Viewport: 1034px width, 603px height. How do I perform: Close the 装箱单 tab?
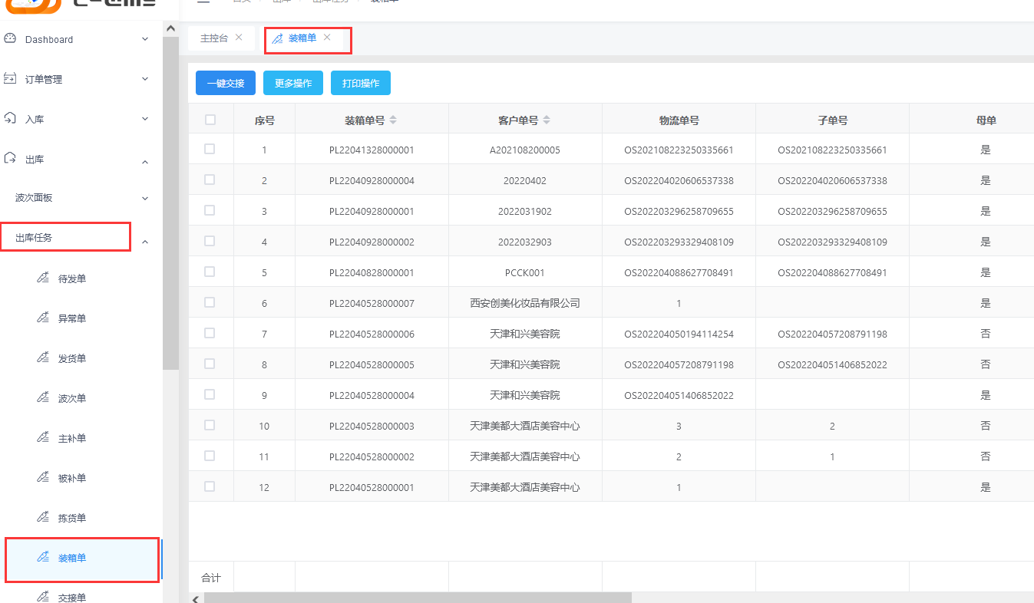click(x=327, y=38)
